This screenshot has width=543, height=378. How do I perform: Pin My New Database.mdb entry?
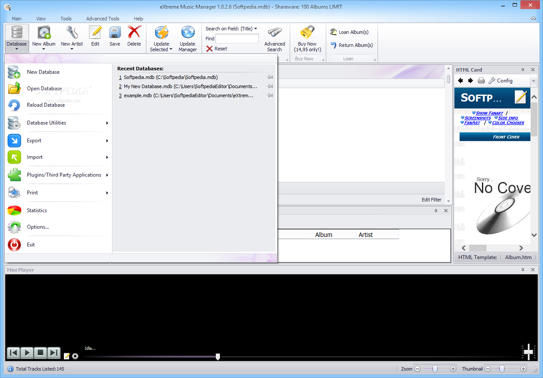(x=270, y=86)
